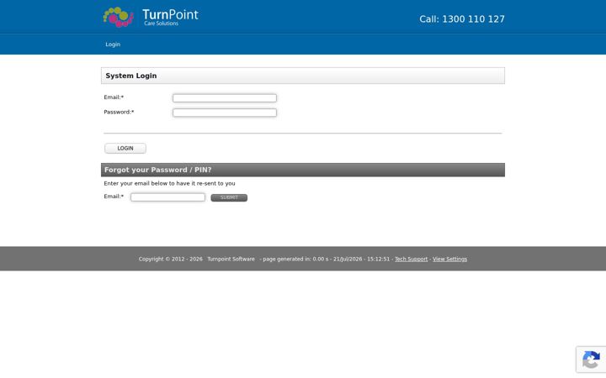Click the LOGIN button
The width and height of the screenshot is (606, 378).
click(x=125, y=148)
